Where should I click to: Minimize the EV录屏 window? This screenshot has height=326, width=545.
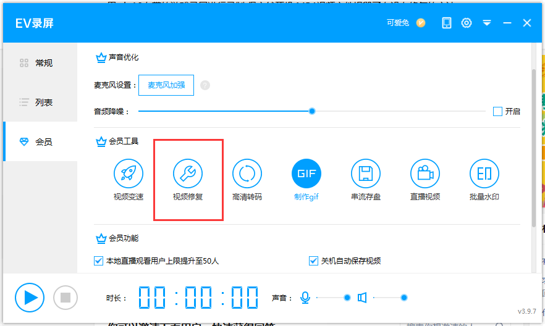[x=507, y=23]
